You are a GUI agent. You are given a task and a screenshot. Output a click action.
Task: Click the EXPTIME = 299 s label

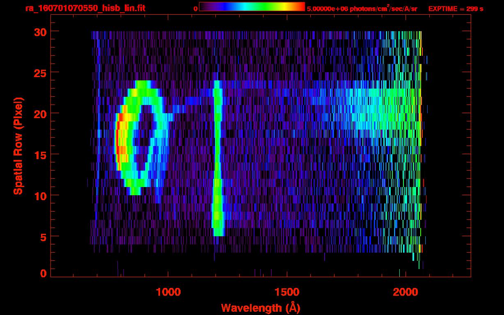click(455, 9)
